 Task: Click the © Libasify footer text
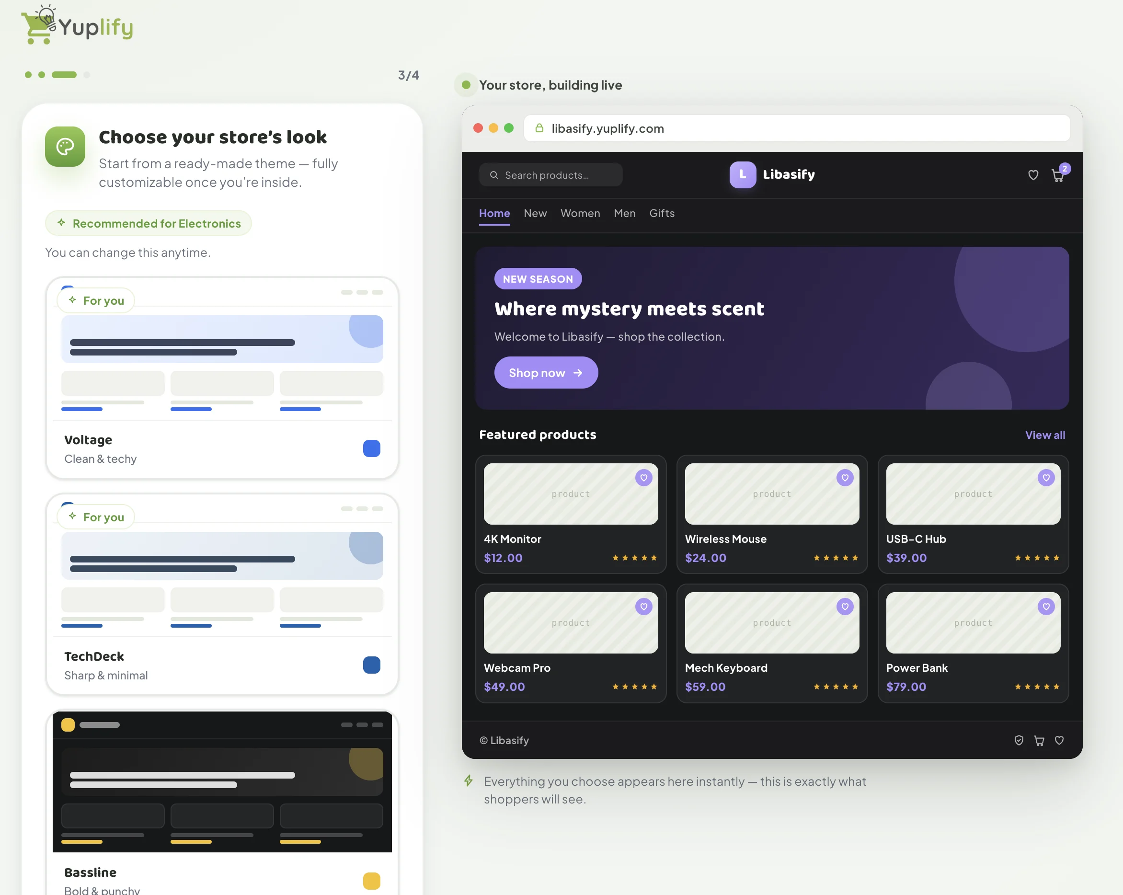[x=504, y=740]
